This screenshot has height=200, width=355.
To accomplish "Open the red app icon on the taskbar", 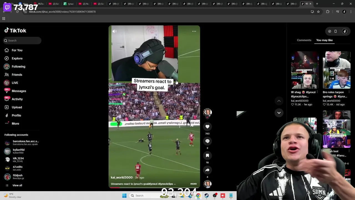I will point(223,196).
